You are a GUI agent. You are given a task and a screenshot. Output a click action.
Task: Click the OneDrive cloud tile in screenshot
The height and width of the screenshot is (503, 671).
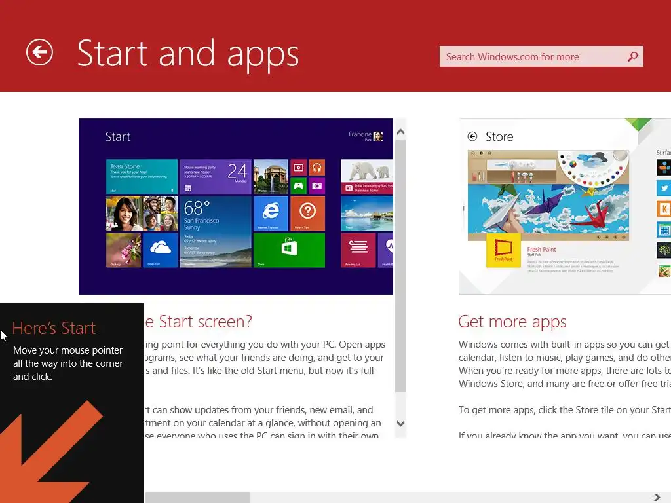point(160,250)
